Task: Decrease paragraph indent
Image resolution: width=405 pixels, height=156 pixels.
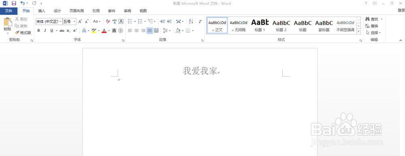Action: tap(163, 21)
